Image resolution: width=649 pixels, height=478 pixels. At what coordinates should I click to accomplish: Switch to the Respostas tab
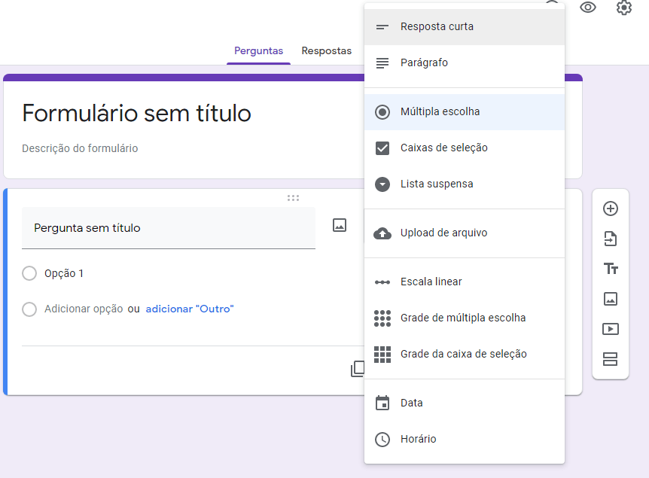point(326,51)
